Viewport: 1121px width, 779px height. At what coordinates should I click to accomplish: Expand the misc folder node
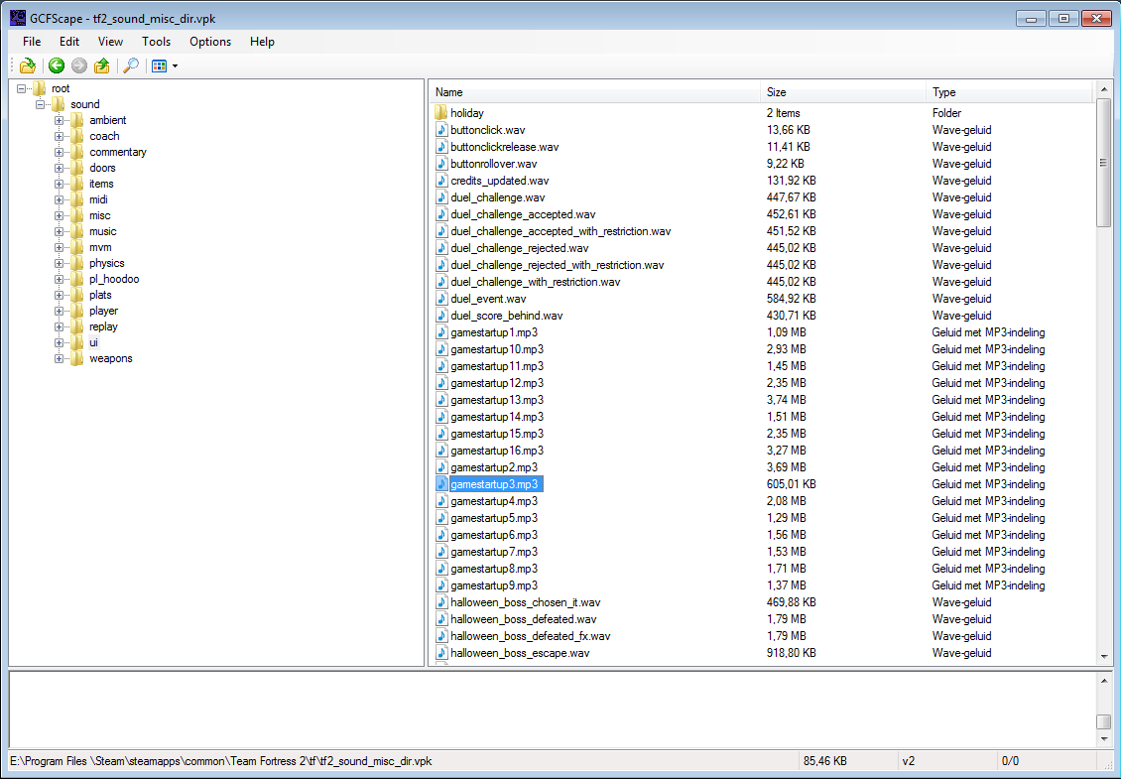[x=60, y=215]
